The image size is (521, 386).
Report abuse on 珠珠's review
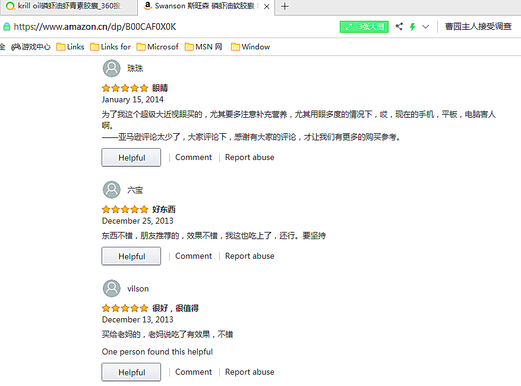point(250,158)
